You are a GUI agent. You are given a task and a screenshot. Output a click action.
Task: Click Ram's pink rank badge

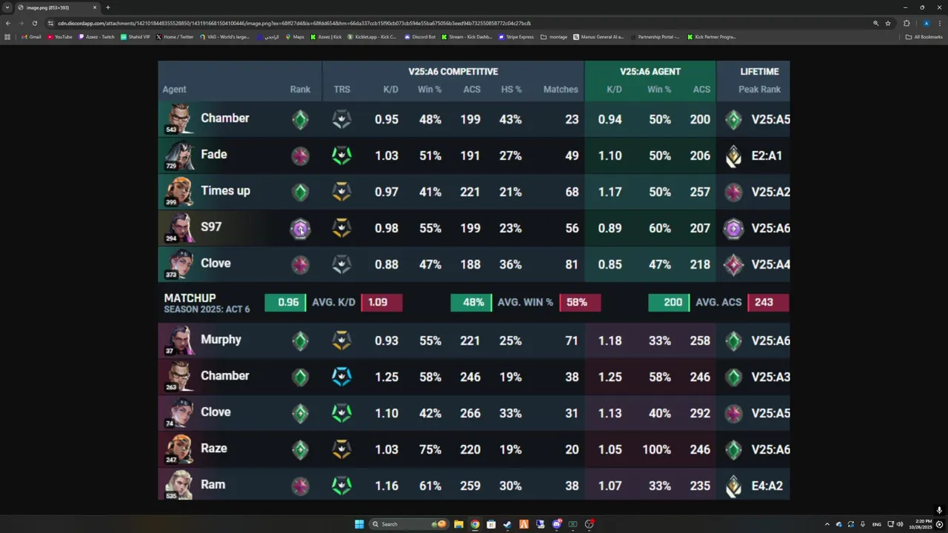click(300, 486)
